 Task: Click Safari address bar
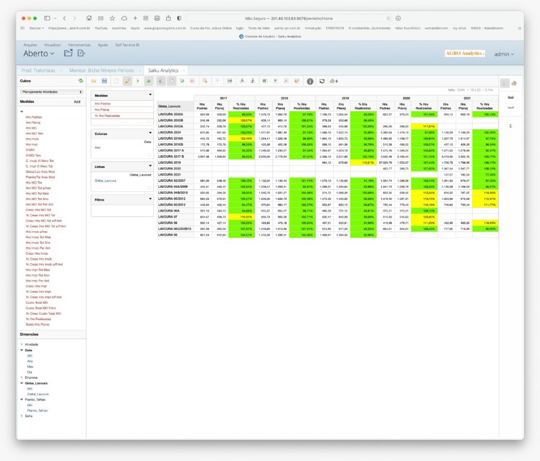coord(288,18)
